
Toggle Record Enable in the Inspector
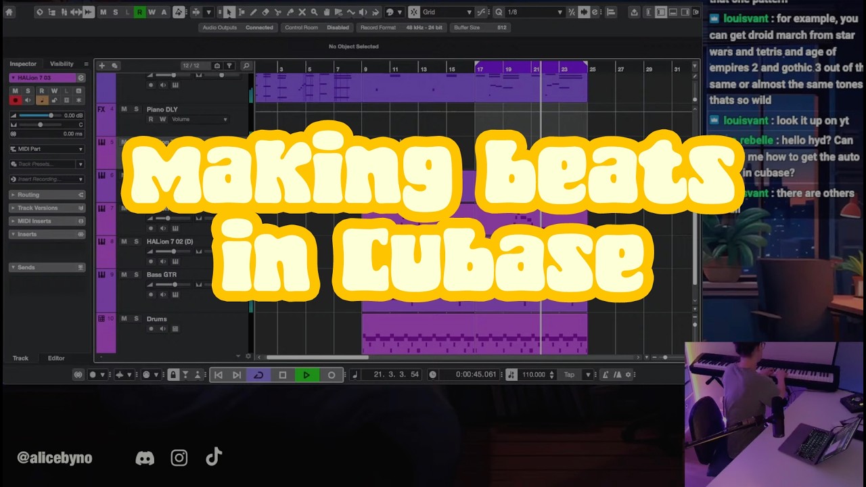(15, 100)
